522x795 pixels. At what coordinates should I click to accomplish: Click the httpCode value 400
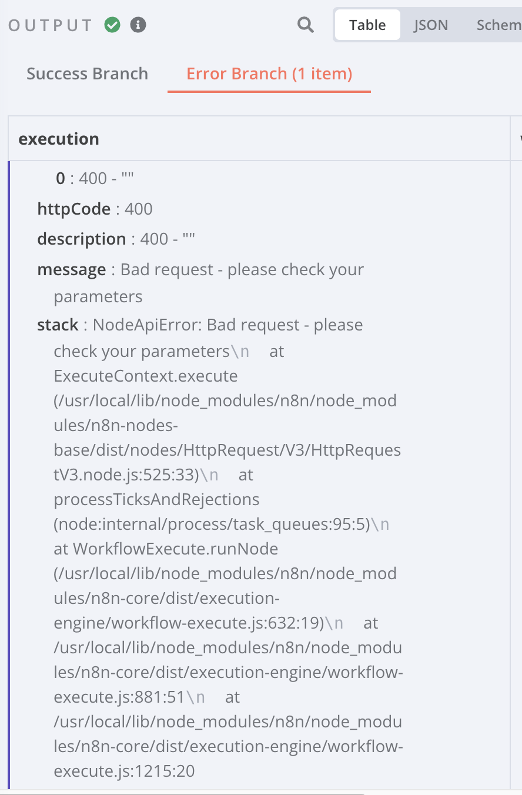click(x=139, y=209)
